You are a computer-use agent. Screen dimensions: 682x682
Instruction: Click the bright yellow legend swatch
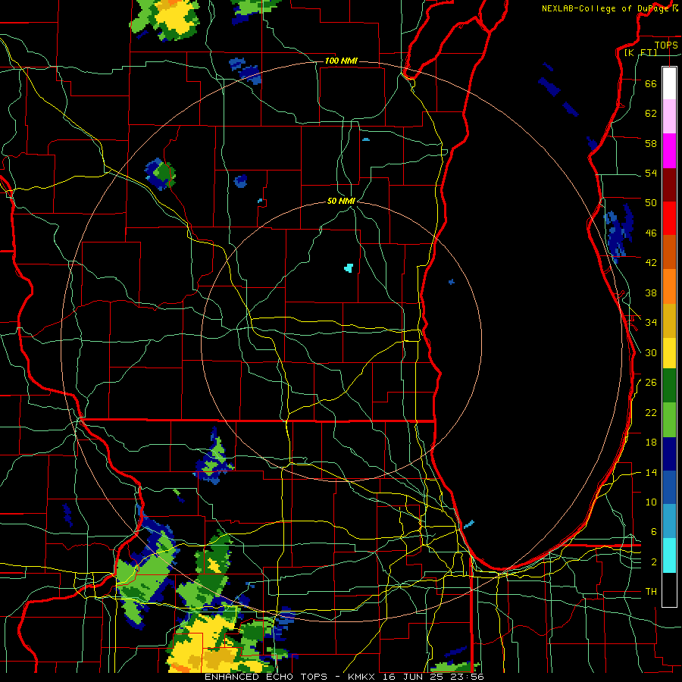point(669,353)
